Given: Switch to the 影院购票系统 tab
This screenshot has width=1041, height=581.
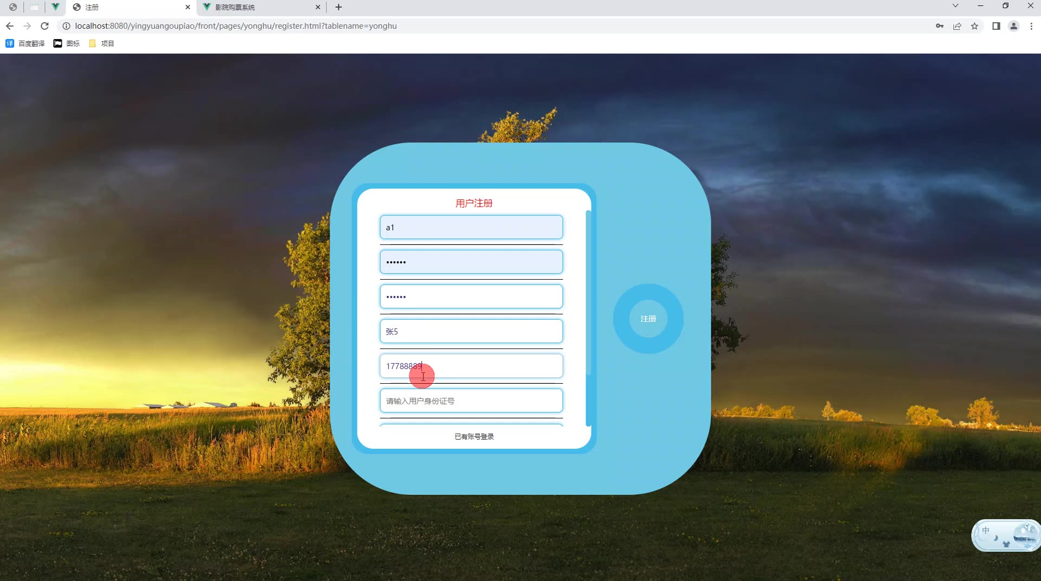Looking at the screenshot, I should tap(260, 7).
